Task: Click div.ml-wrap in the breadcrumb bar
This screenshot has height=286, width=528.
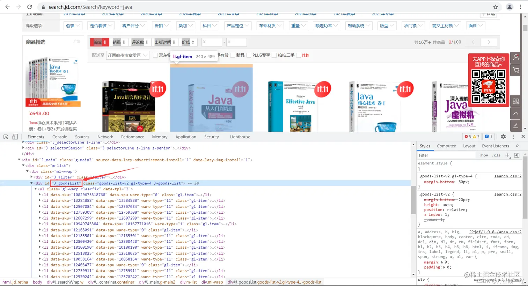Action: pos(212,282)
